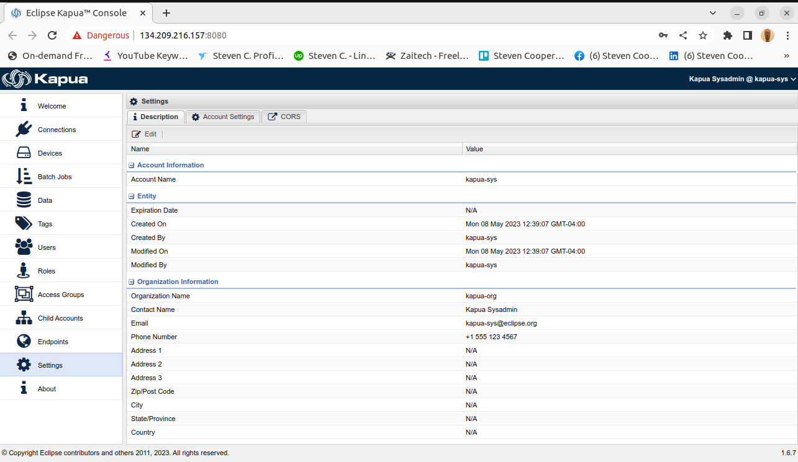The width and height of the screenshot is (798, 462).
Task: Open the browser tab search dropdown arrow
Action: point(713,13)
